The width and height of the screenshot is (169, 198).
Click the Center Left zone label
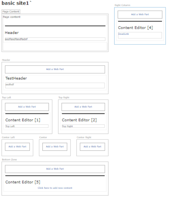(8, 137)
